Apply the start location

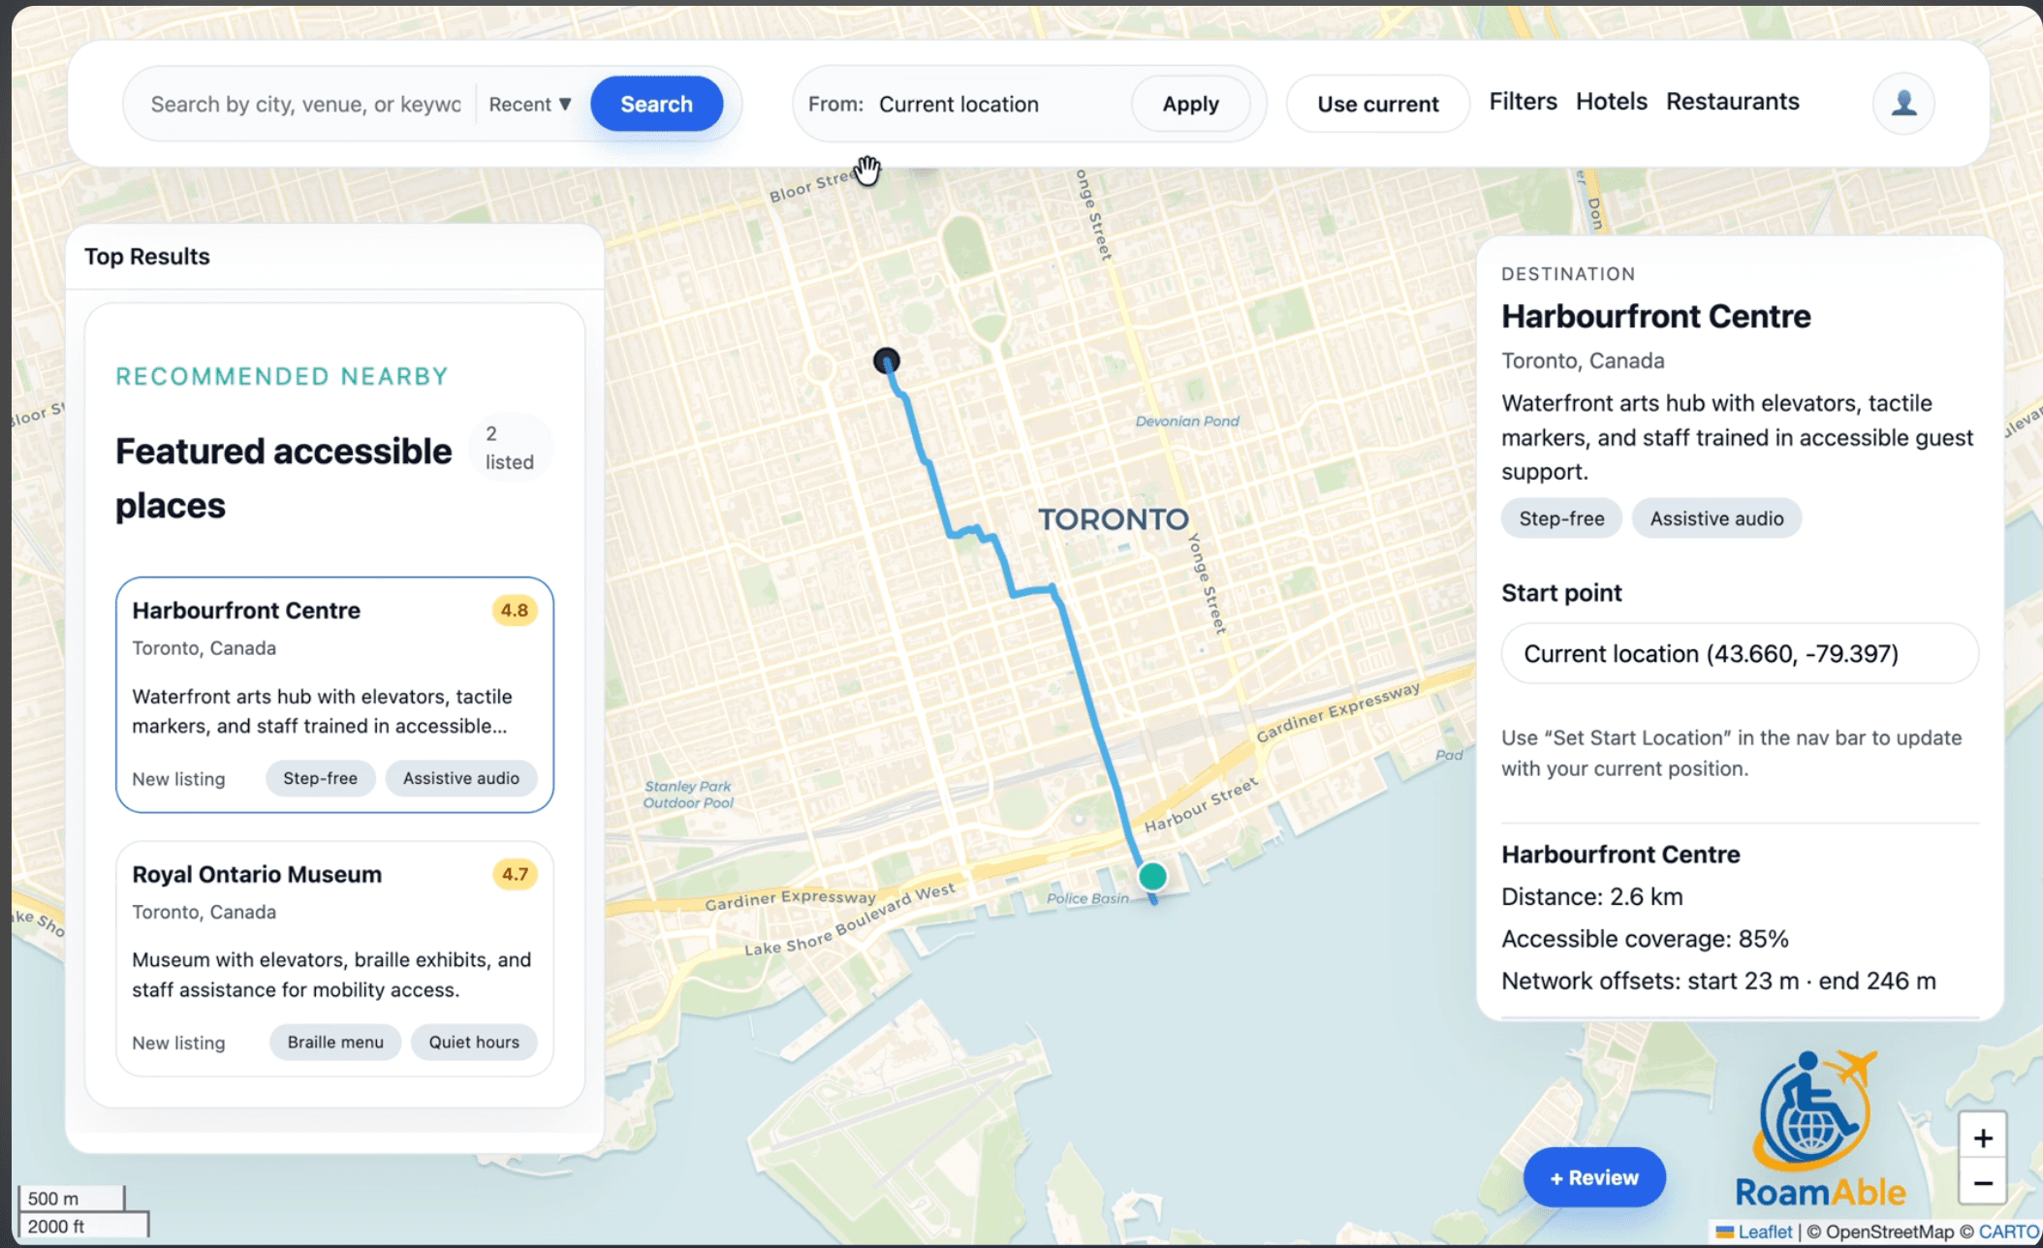[1190, 104]
